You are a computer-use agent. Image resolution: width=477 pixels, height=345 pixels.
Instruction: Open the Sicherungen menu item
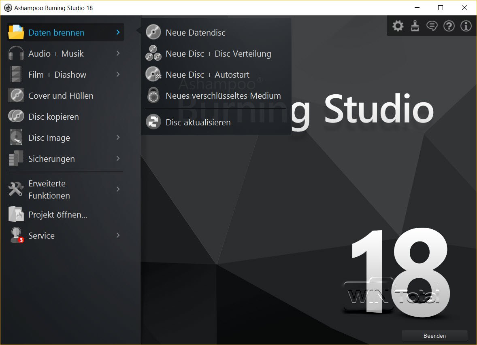pos(66,159)
